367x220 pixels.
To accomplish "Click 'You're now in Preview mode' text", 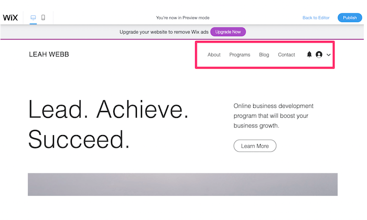I will click(x=182, y=18).
